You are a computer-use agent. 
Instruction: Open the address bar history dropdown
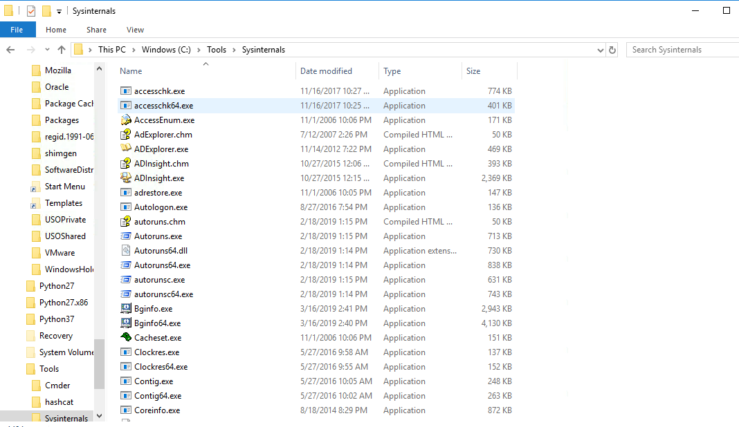click(x=600, y=50)
